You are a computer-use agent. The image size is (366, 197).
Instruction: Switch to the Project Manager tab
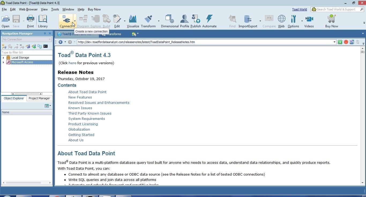39,98
